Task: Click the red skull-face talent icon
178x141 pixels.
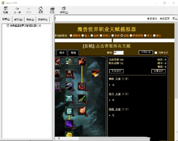Action: click(x=69, y=74)
